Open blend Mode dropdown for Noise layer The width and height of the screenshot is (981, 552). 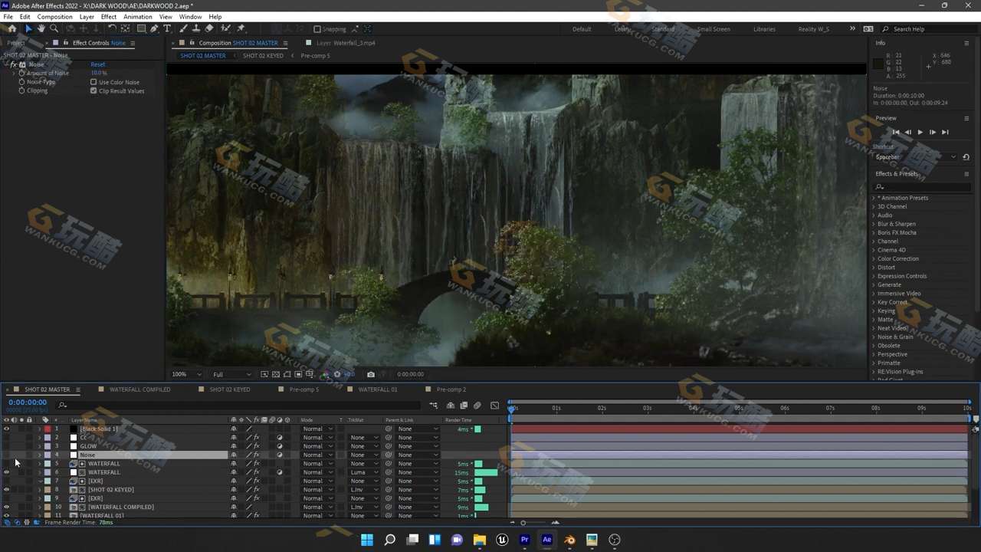coord(317,455)
